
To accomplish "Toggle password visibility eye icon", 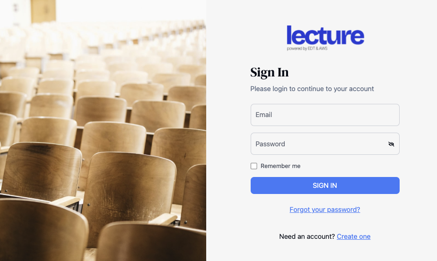I will point(391,144).
